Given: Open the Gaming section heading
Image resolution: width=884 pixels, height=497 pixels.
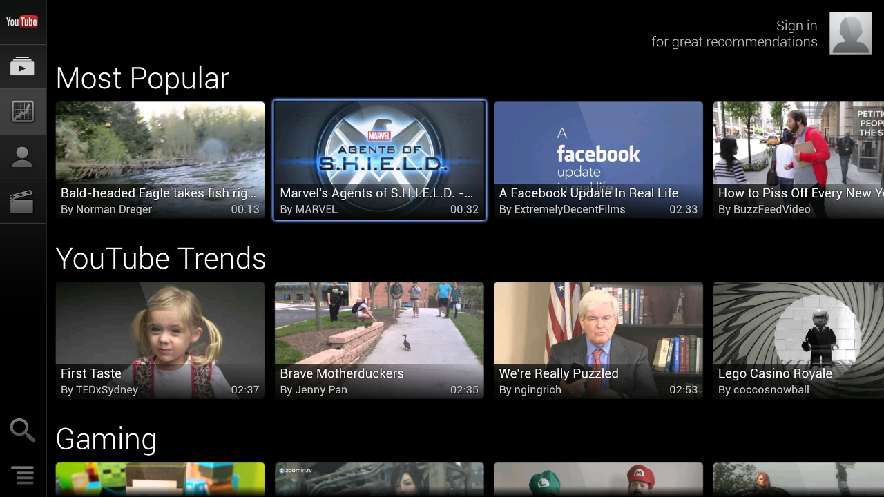Looking at the screenshot, I should click(x=106, y=439).
